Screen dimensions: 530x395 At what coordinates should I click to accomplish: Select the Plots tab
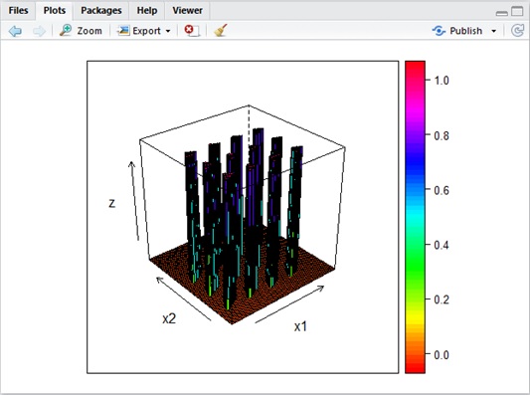[x=55, y=11]
